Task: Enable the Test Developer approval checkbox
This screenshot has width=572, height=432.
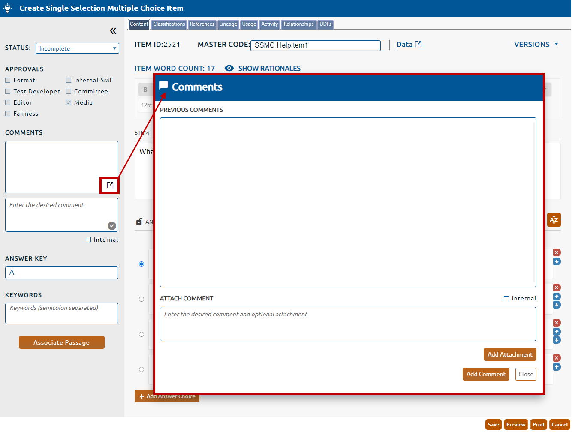Action: (8, 91)
